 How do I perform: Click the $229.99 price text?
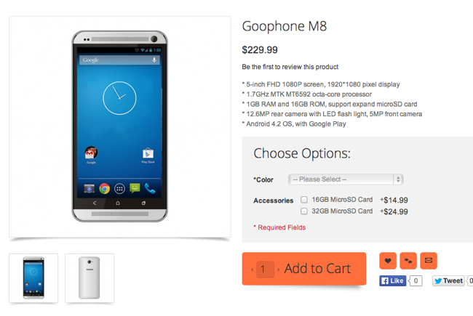click(x=260, y=50)
